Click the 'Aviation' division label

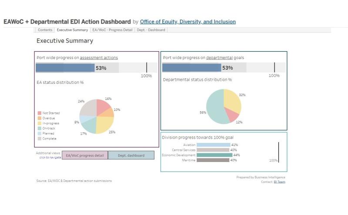coord(189,145)
